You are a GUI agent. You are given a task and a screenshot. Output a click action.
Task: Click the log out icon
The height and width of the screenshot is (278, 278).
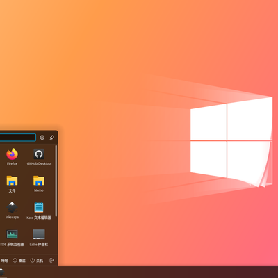[52, 261]
